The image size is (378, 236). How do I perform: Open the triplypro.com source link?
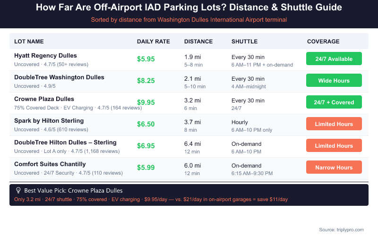(x=341, y=229)
